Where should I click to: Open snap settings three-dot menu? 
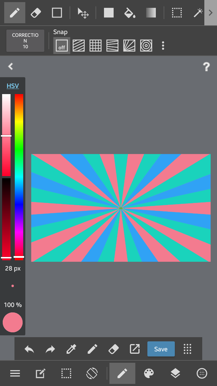163,46
